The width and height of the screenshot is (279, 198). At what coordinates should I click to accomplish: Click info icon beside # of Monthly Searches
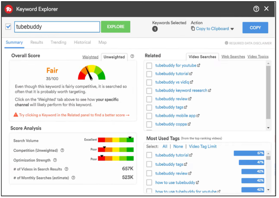tap(73, 178)
